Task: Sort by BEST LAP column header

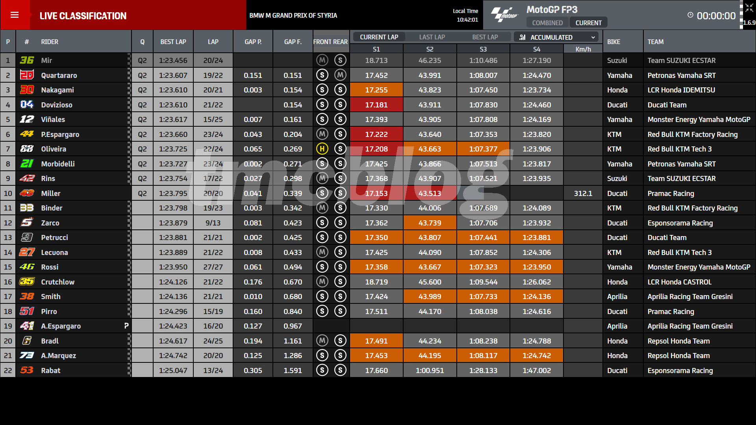Action: tap(173, 42)
